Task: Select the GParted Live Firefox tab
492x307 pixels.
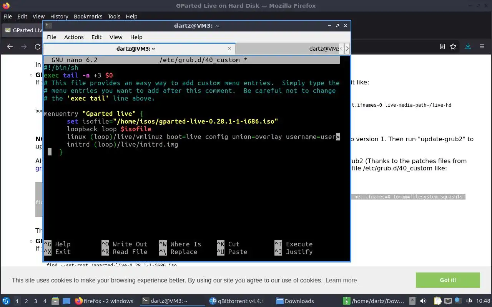Action: [x=23, y=30]
